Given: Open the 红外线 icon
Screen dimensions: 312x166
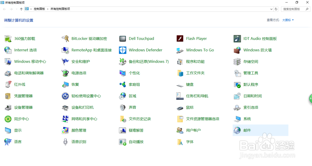Looking at the screenshot, I should coord(8,85).
